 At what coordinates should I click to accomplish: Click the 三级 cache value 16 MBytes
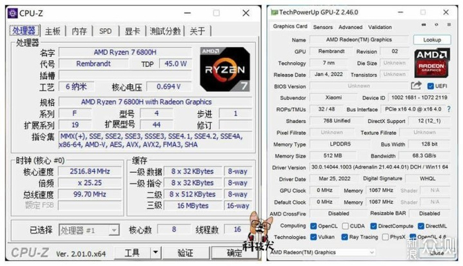pyautogui.click(x=192, y=206)
